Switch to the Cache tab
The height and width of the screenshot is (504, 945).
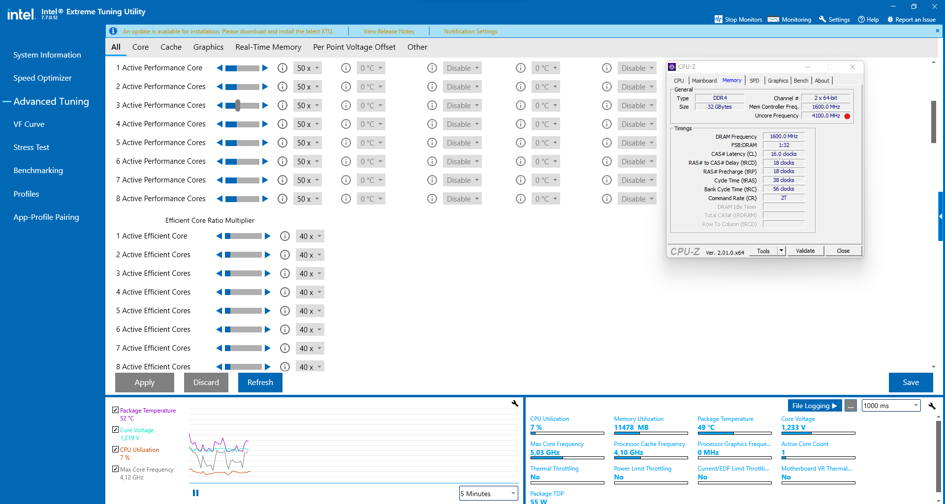[171, 47]
